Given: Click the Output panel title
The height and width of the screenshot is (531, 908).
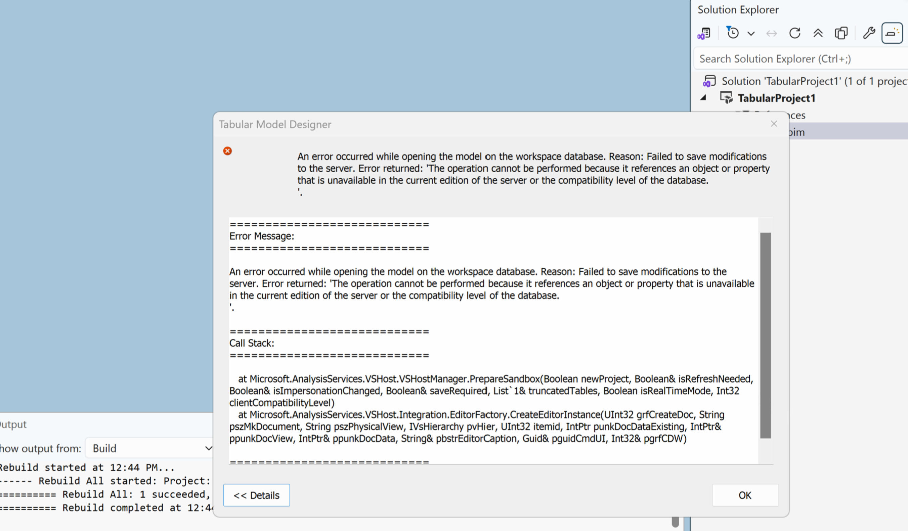Looking at the screenshot, I should (13, 425).
